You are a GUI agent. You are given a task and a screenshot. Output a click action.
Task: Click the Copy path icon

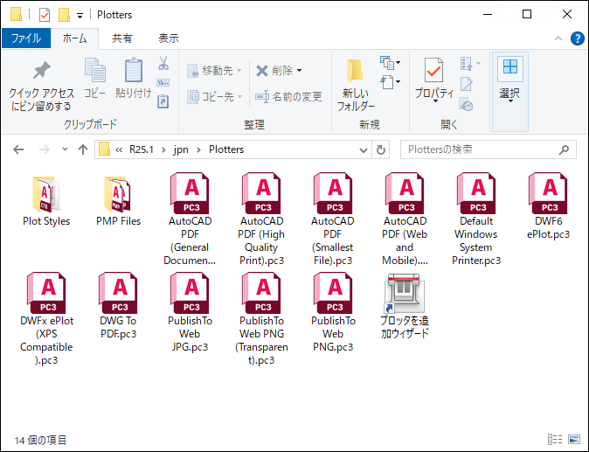pyautogui.click(x=163, y=83)
